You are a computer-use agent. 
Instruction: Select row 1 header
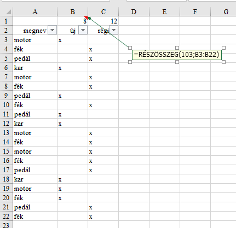[x=6, y=21]
